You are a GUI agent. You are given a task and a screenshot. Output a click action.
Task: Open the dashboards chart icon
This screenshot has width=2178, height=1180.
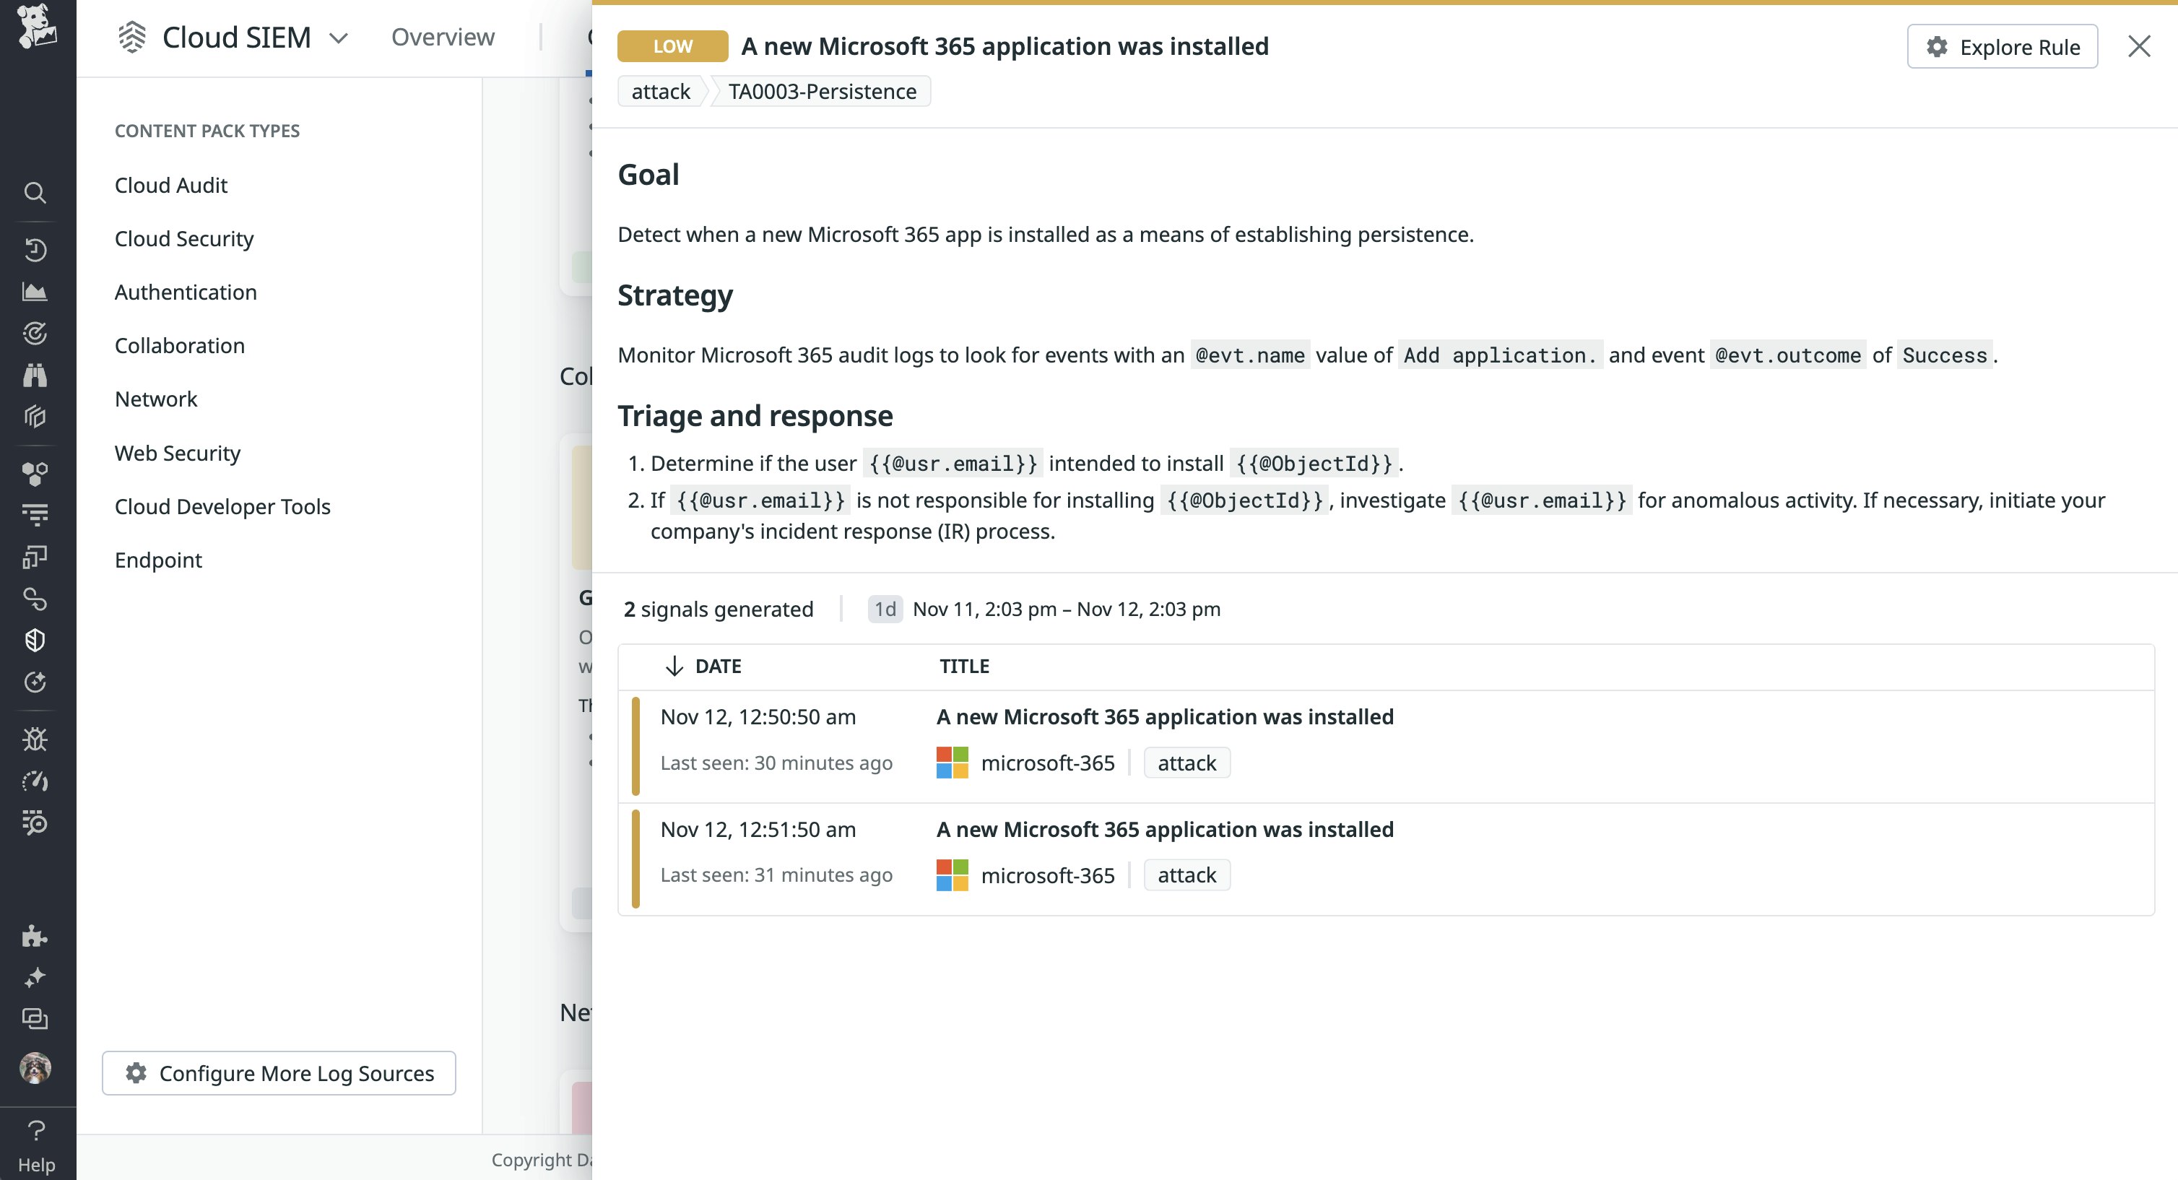point(35,292)
